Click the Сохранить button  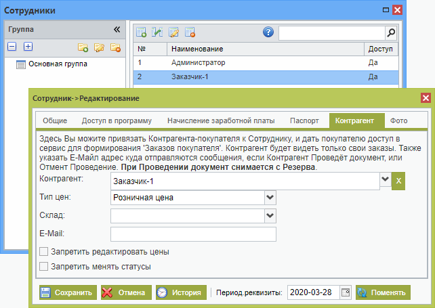66,292
